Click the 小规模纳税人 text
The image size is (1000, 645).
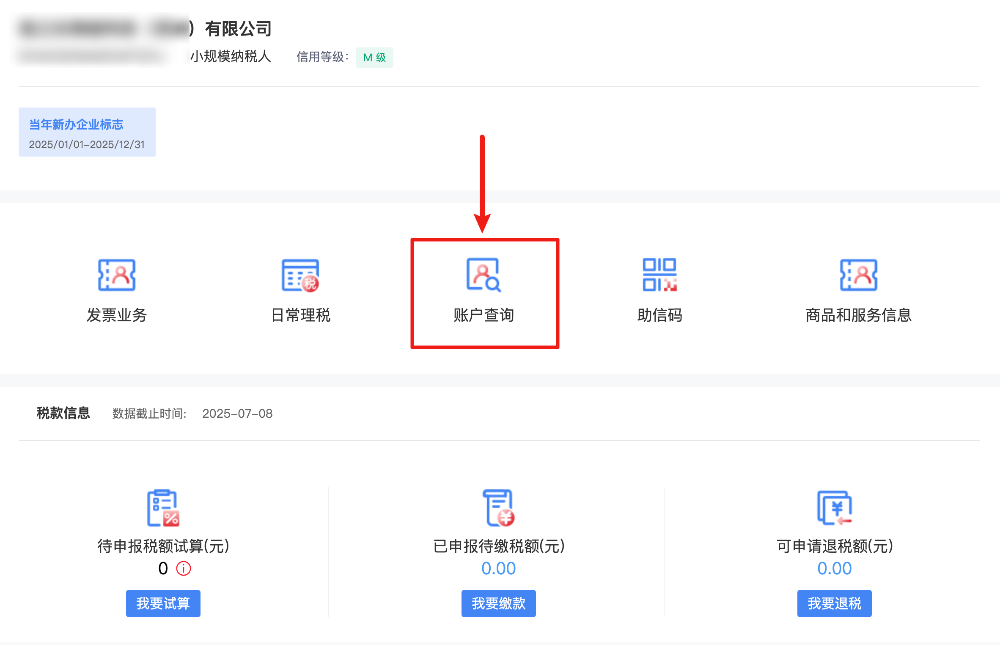point(231,56)
